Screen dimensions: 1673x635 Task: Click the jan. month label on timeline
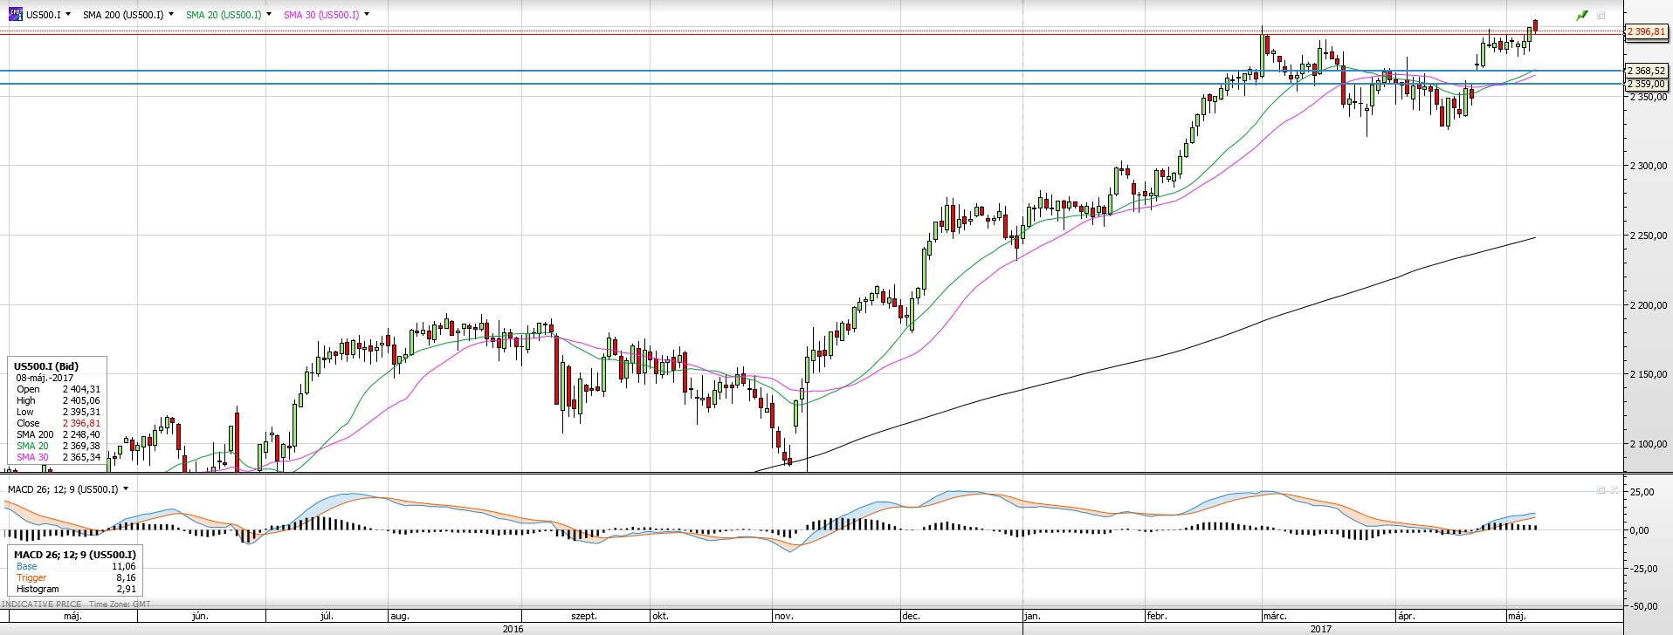1033,616
